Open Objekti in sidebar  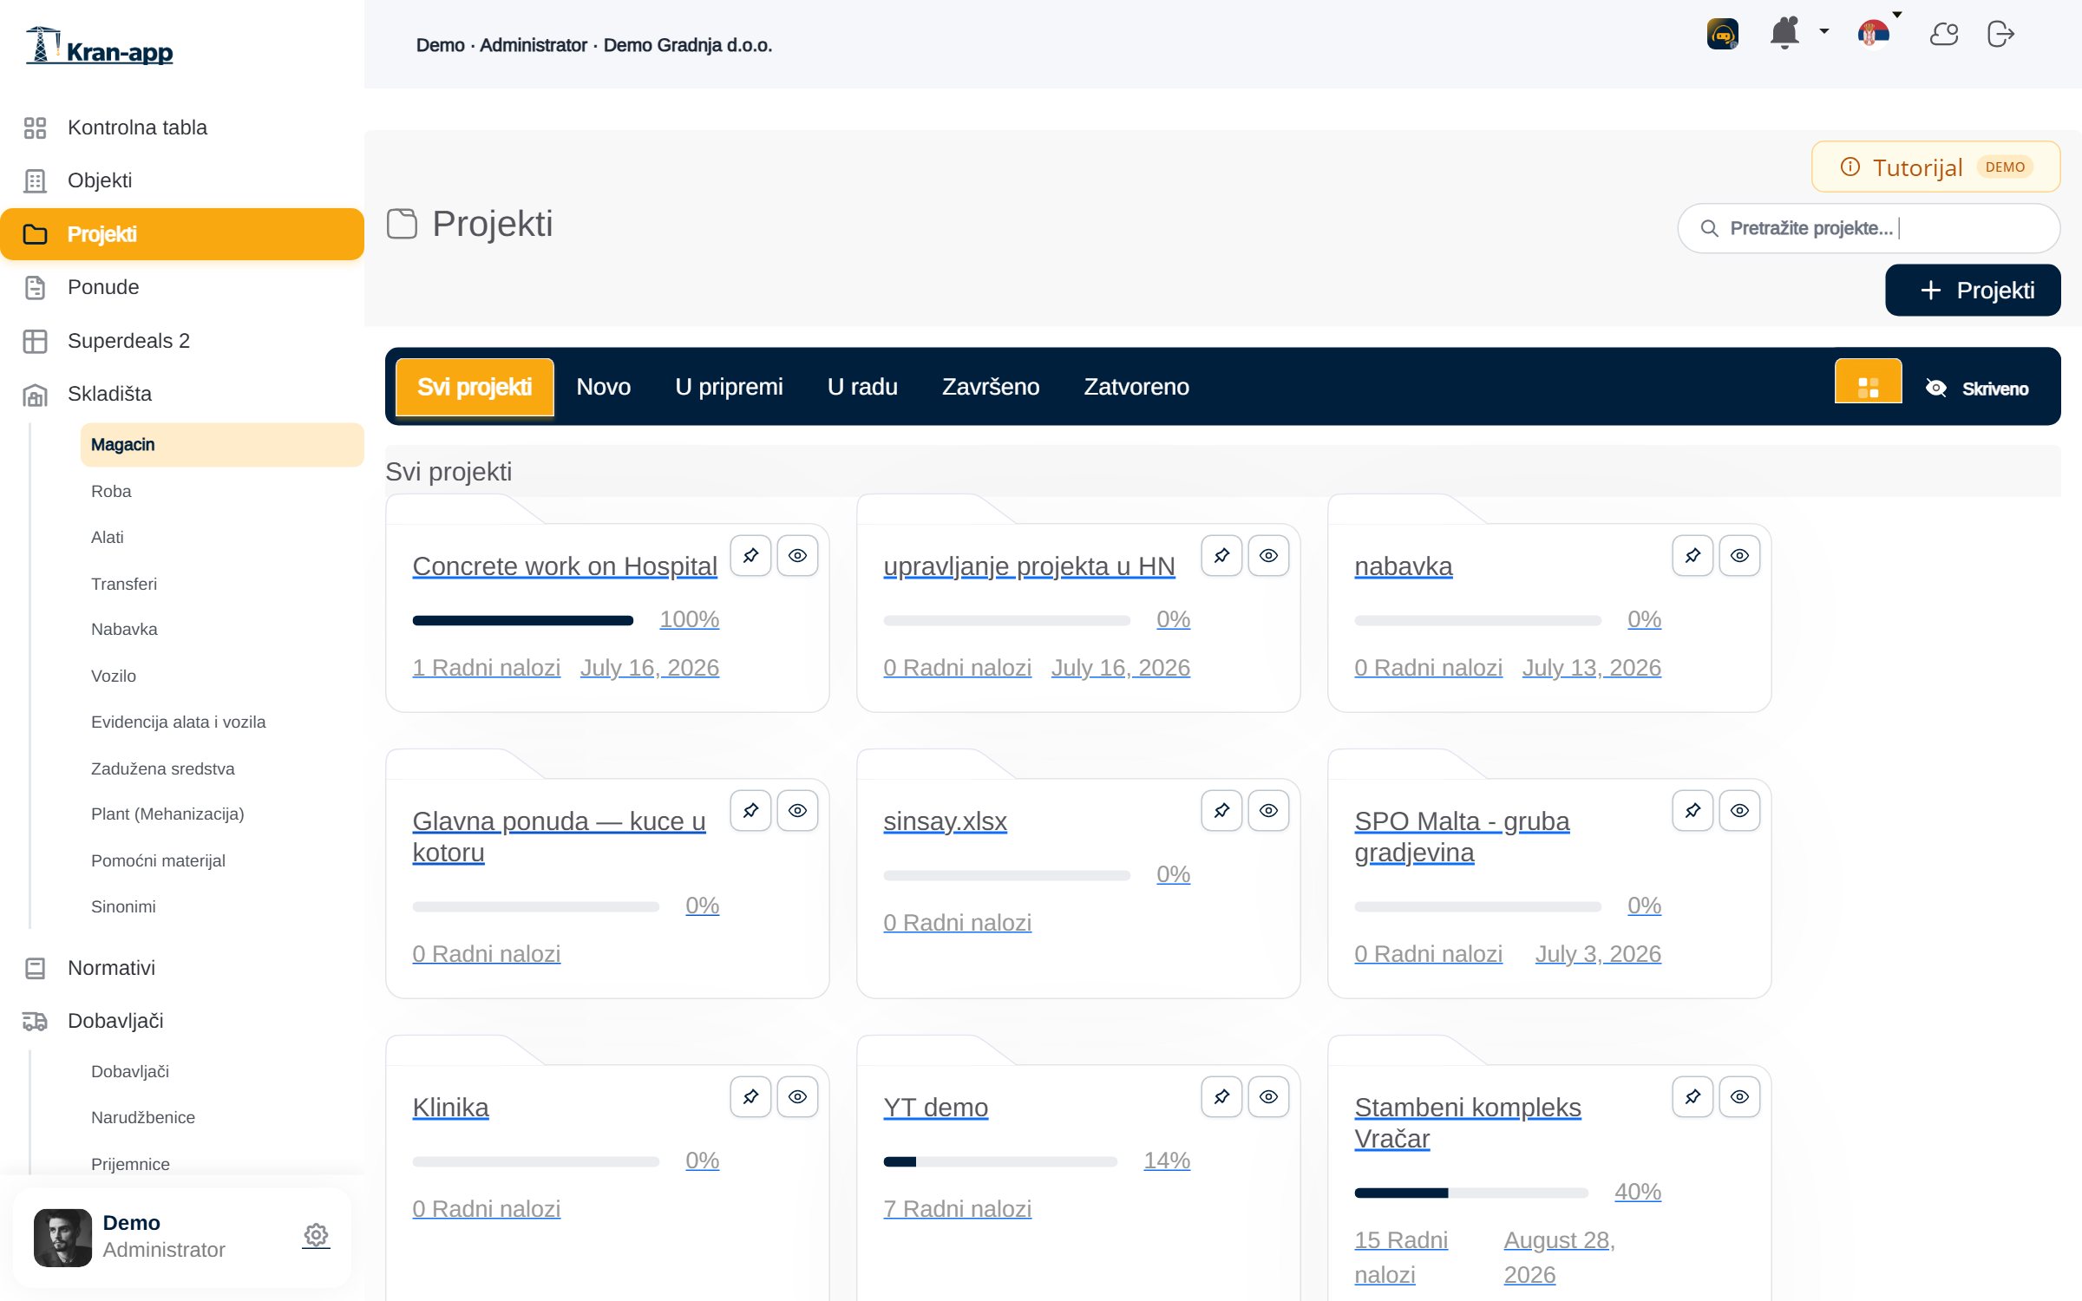[182, 180]
